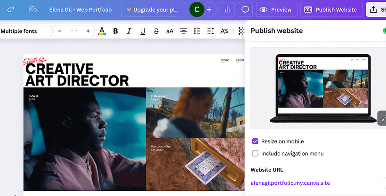This screenshot has height=196, width=386.
Task: Toggle underline formatting
Action: pyautogui.click(x=143, y=31)
